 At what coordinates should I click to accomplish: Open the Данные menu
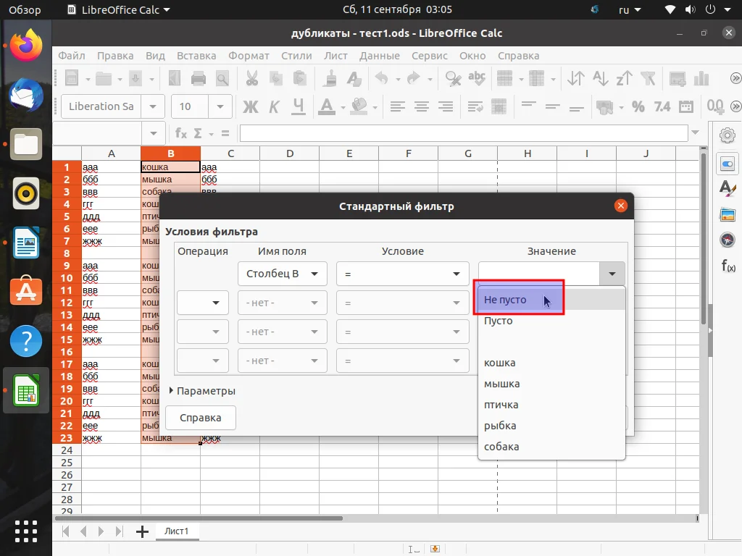tap(380, 56)
